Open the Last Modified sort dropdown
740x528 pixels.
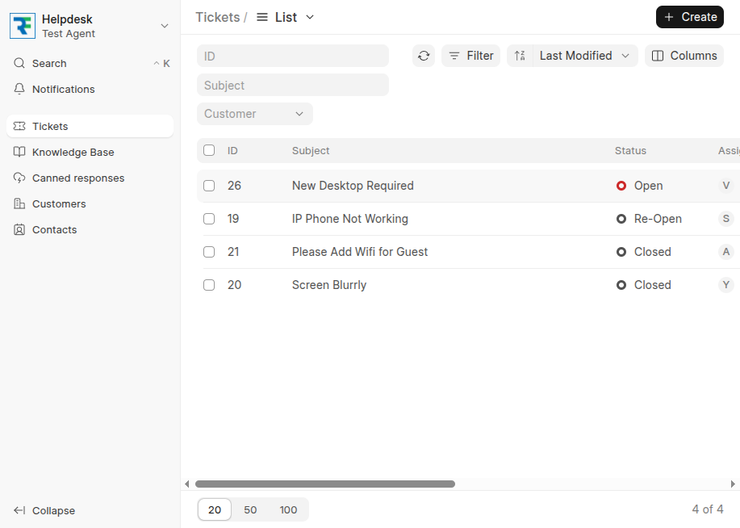pos(585,56)
